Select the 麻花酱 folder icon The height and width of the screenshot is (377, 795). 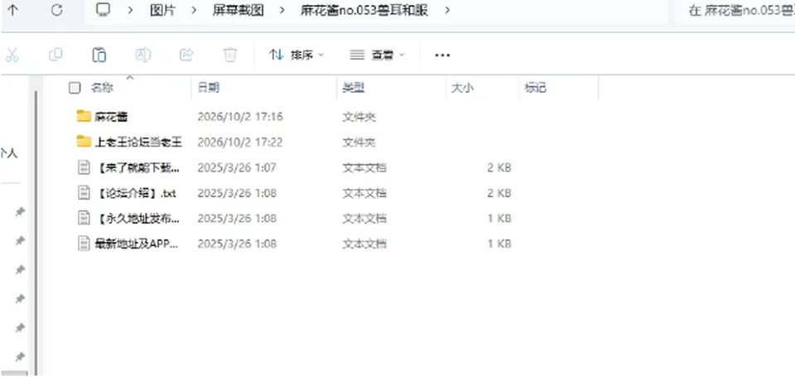tap(84, 116)
